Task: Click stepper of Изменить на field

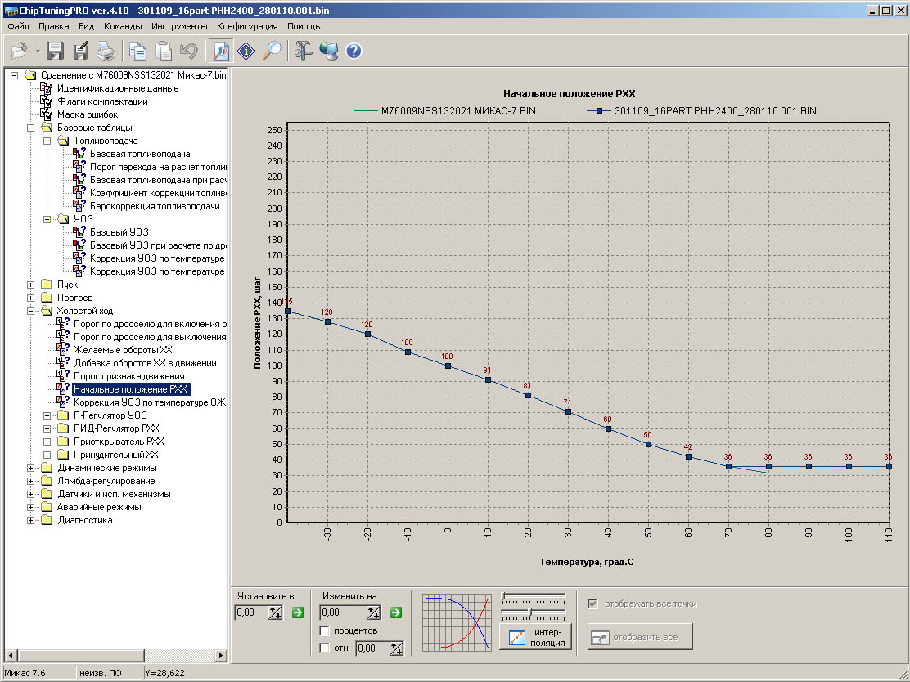Action: coord(374,612)
